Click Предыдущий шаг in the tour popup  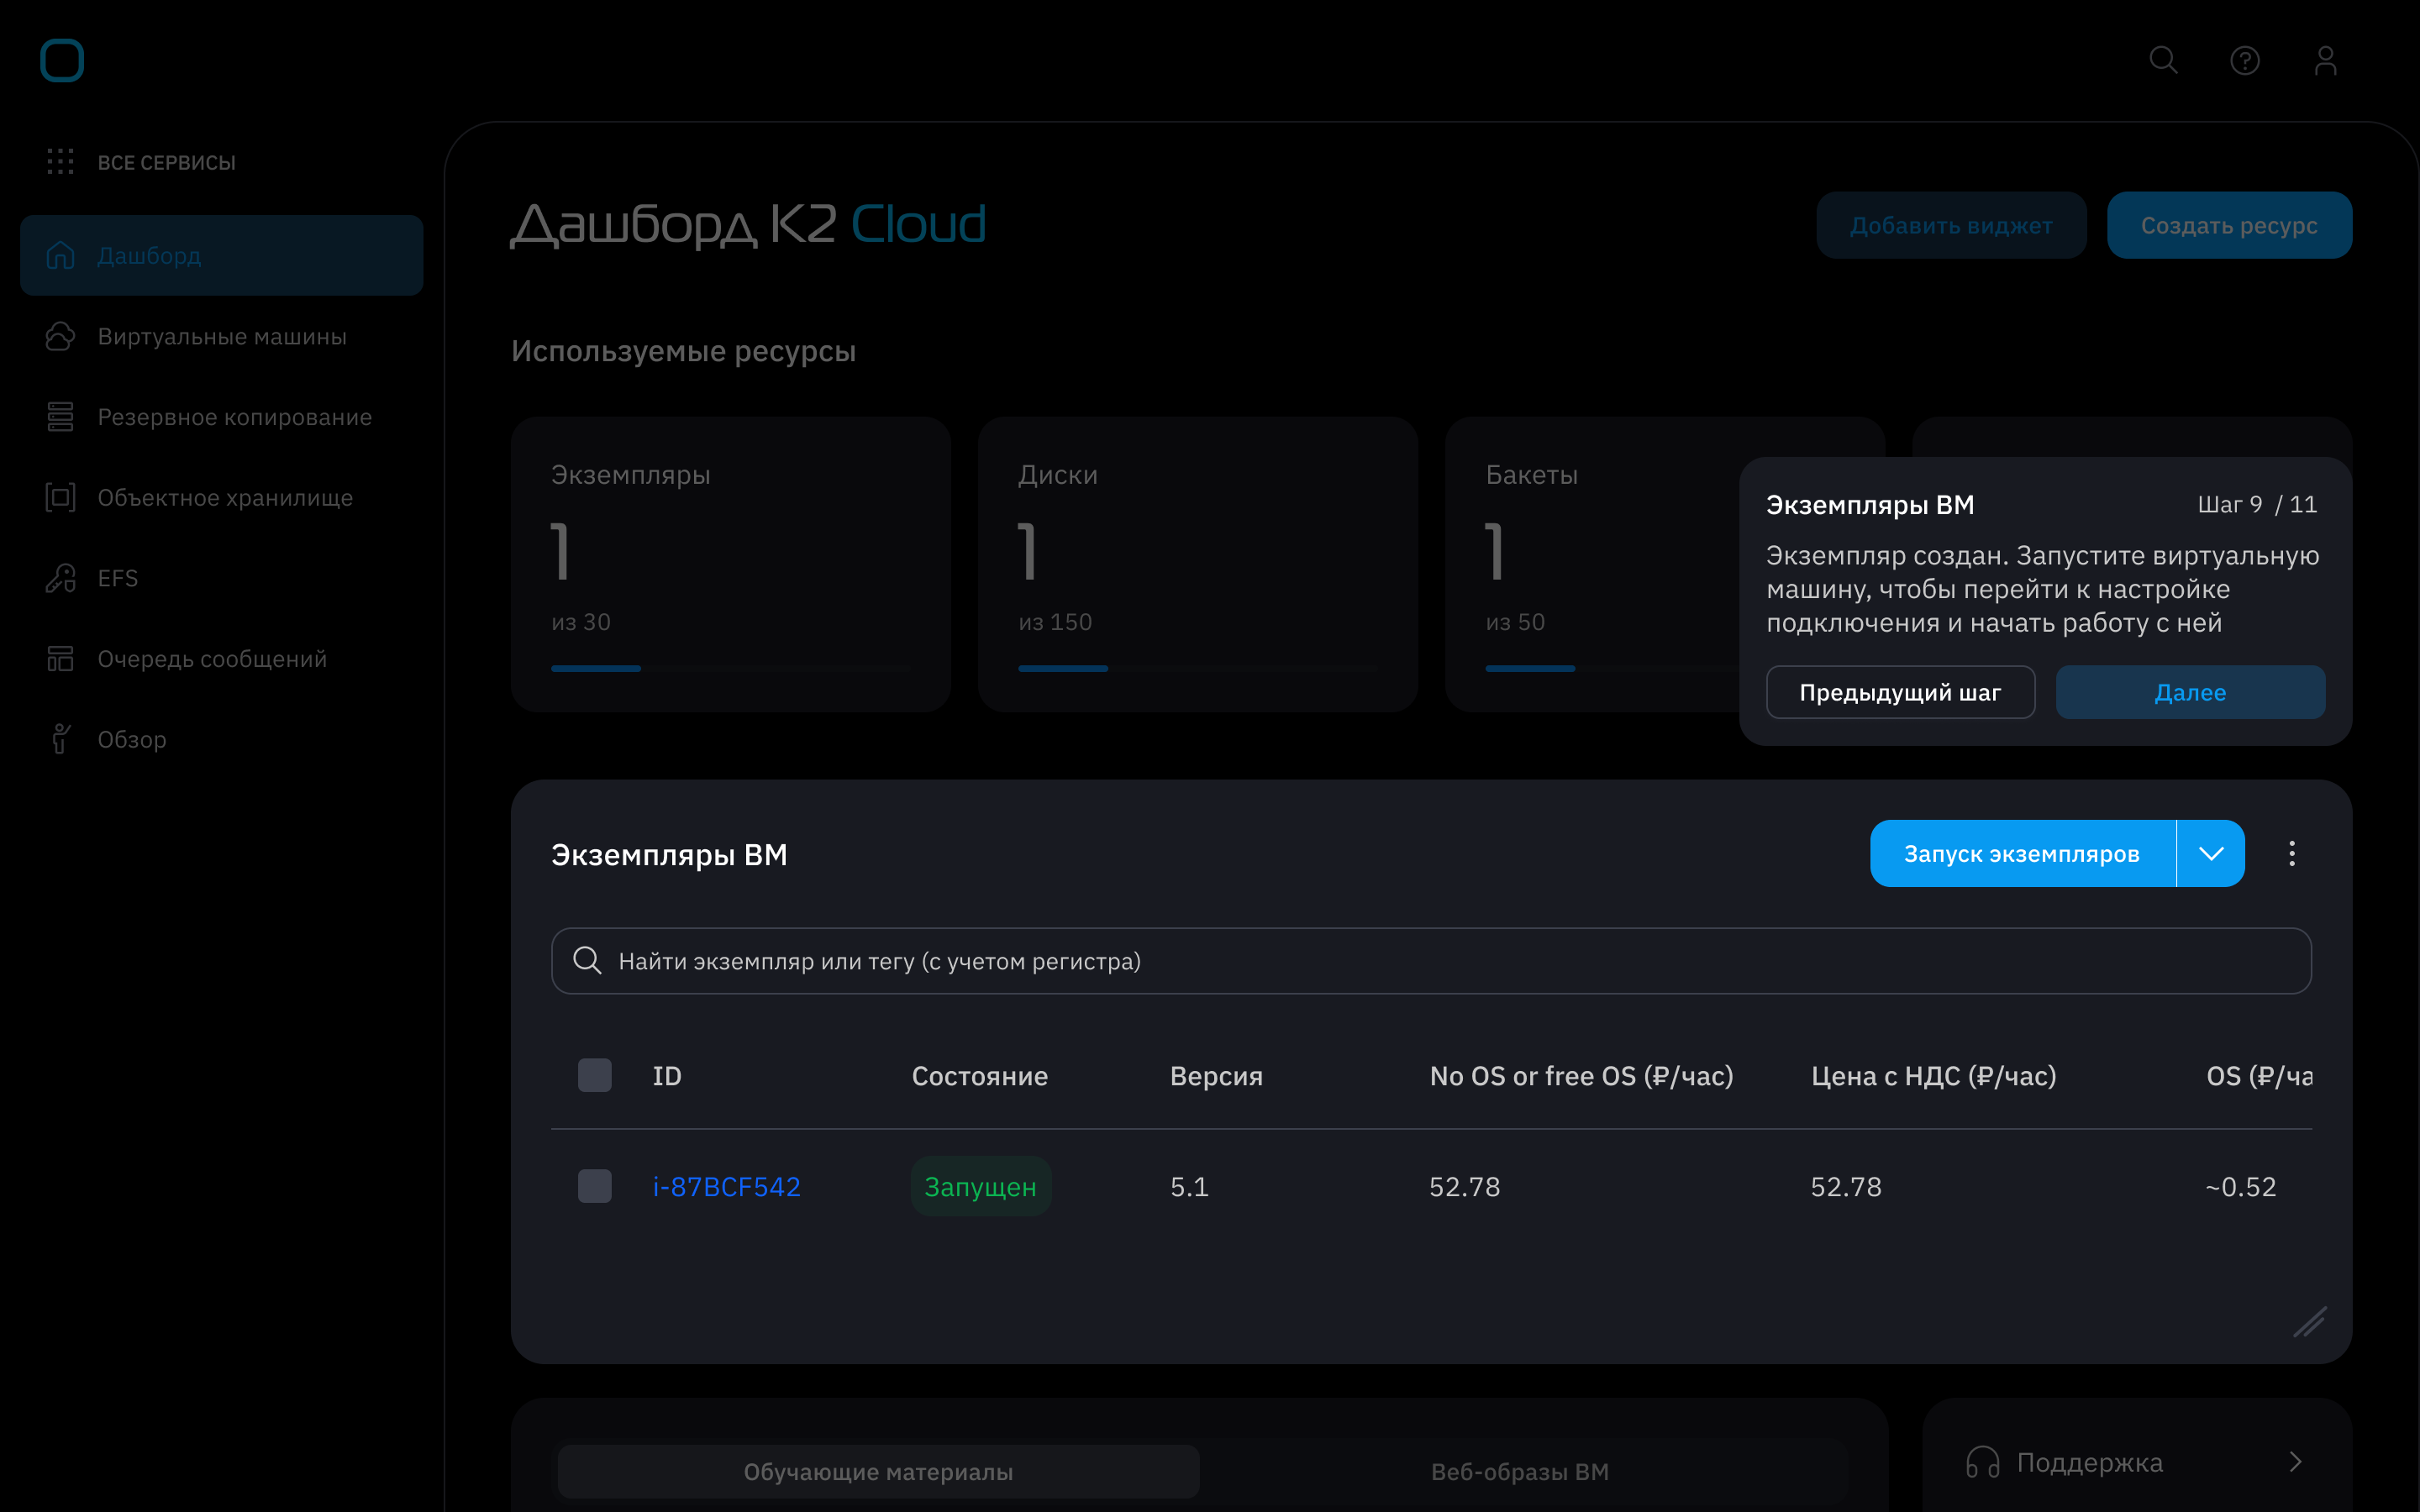tap(1900, 692)
